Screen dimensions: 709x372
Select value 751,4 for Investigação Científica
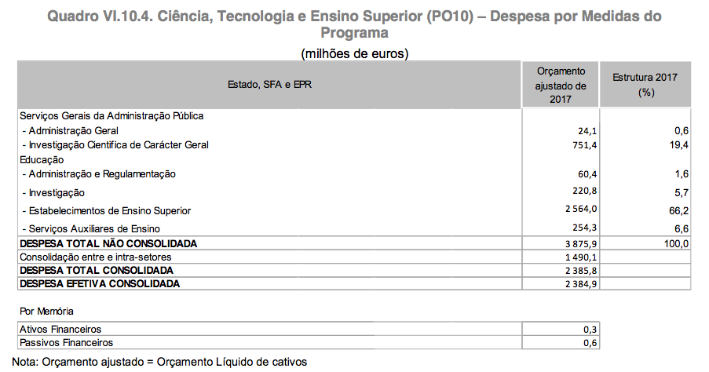point(587,144)
